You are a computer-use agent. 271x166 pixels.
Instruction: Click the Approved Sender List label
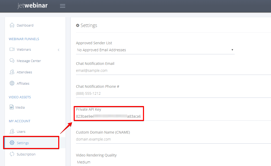(x=94, y=43)
